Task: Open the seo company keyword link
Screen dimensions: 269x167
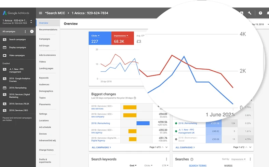Action: (x=98, y=117)
